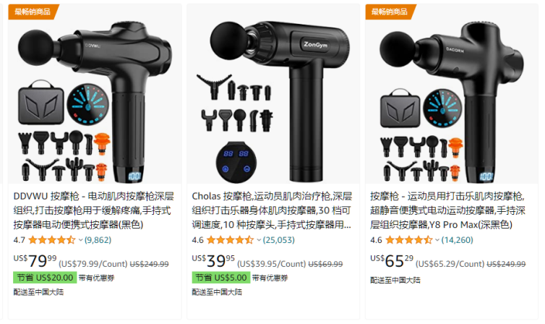
Task: Click the US$65.29 price
Action: click(392, 261)
